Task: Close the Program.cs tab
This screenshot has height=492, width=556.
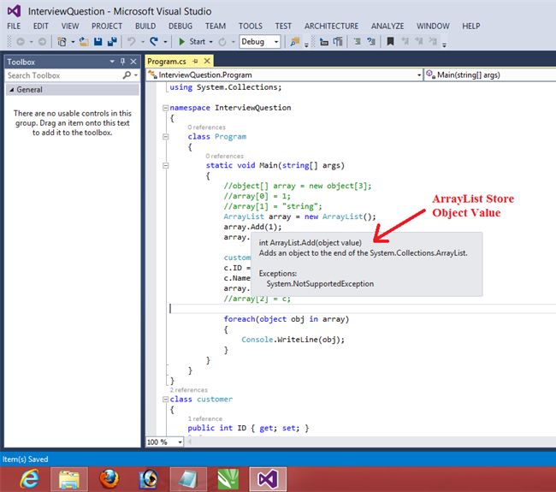Action: [x=206, y=62]
